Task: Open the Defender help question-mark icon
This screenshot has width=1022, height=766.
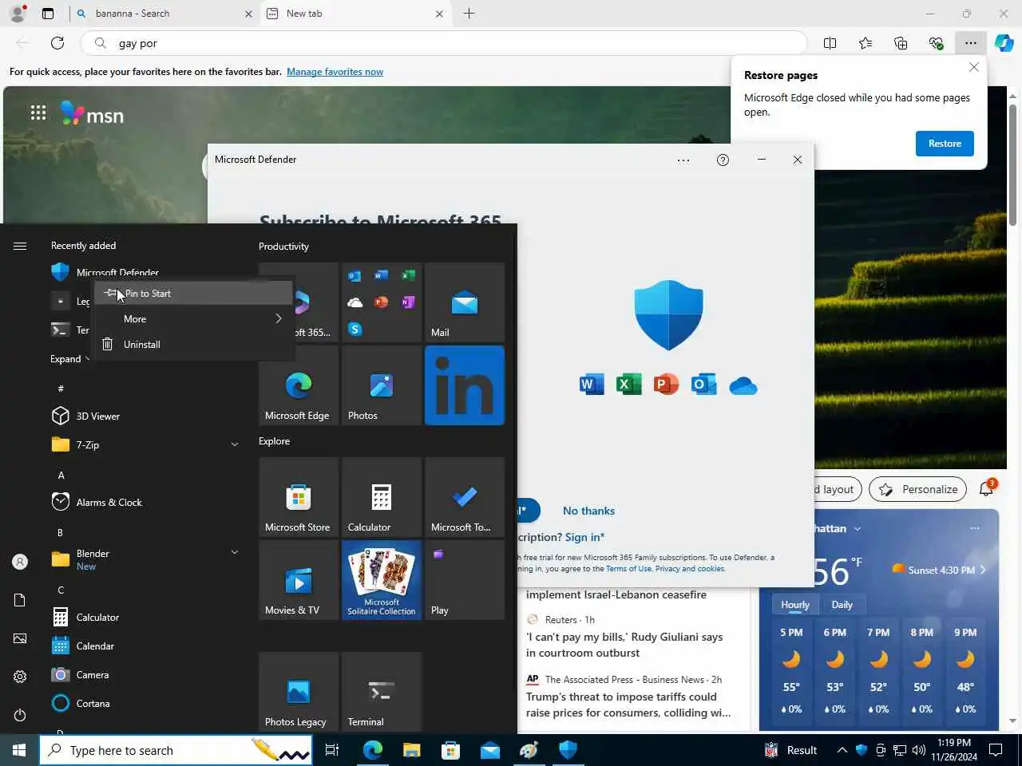Action: tap(723, 160)
